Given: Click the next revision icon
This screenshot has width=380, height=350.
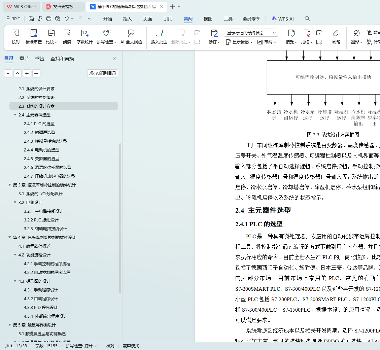Looking at the screenshot, I should click(319, 42).
